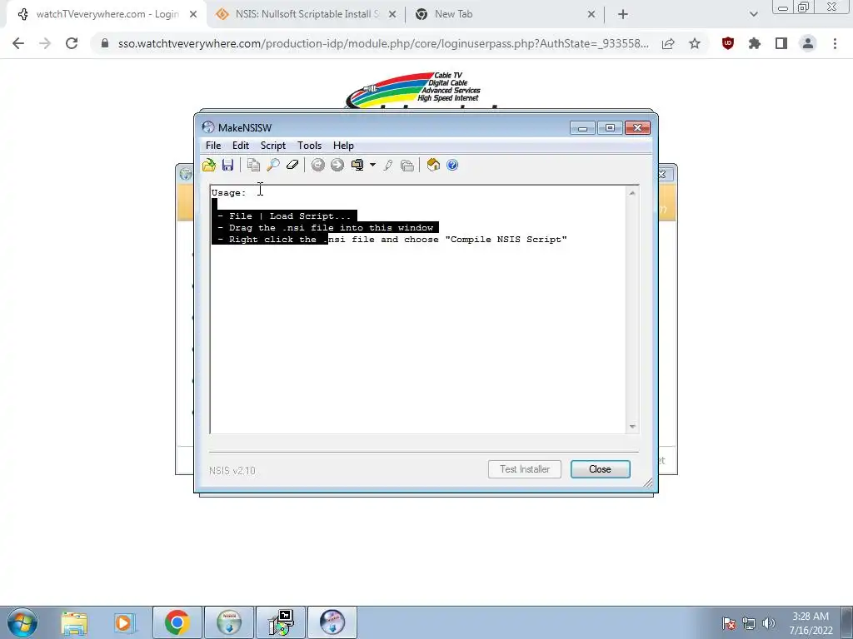This screenshot has height=639, width=853.
Task: Click the Edit Script pencil icon
Action: click(x=388, y=166)
